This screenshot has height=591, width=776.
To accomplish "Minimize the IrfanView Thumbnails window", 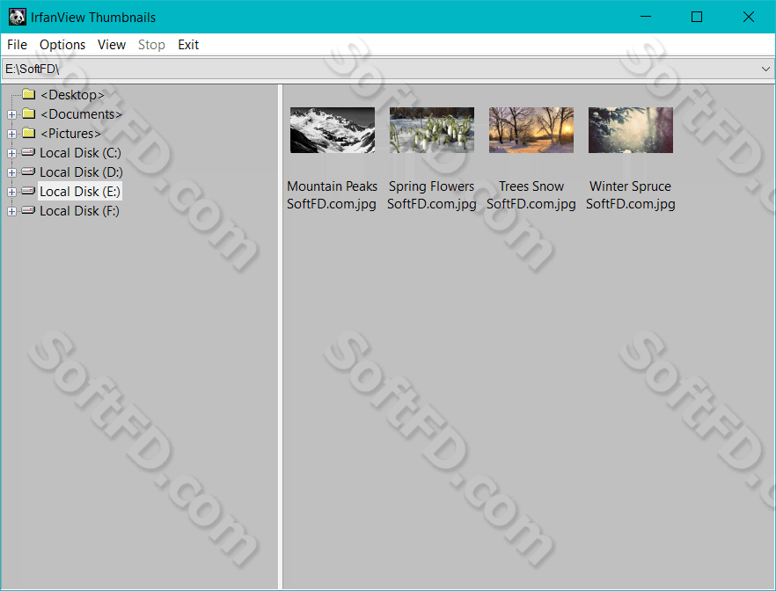I will coord(646,17).
